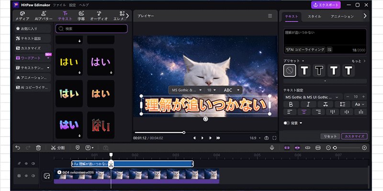Hide the video track with eye icon
Image resolution: width=383 pixels, height=191 pixels.
[x=26, y=176]
